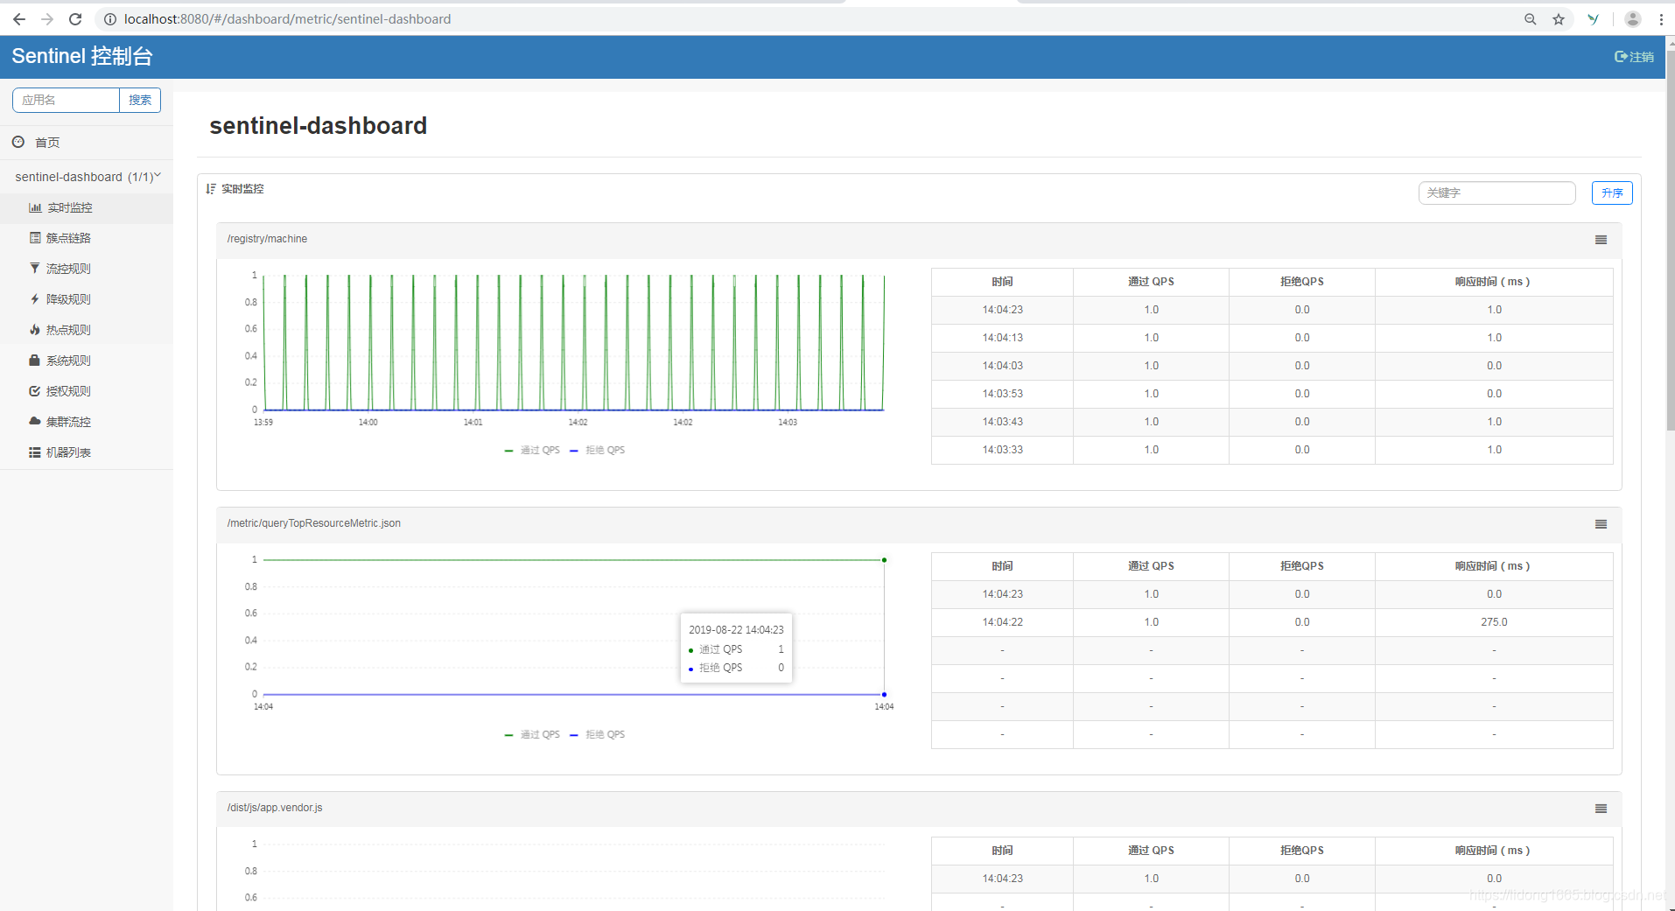Focus the 关键字 filter field
This screenshot has width=1675, height=911.
1496,193
